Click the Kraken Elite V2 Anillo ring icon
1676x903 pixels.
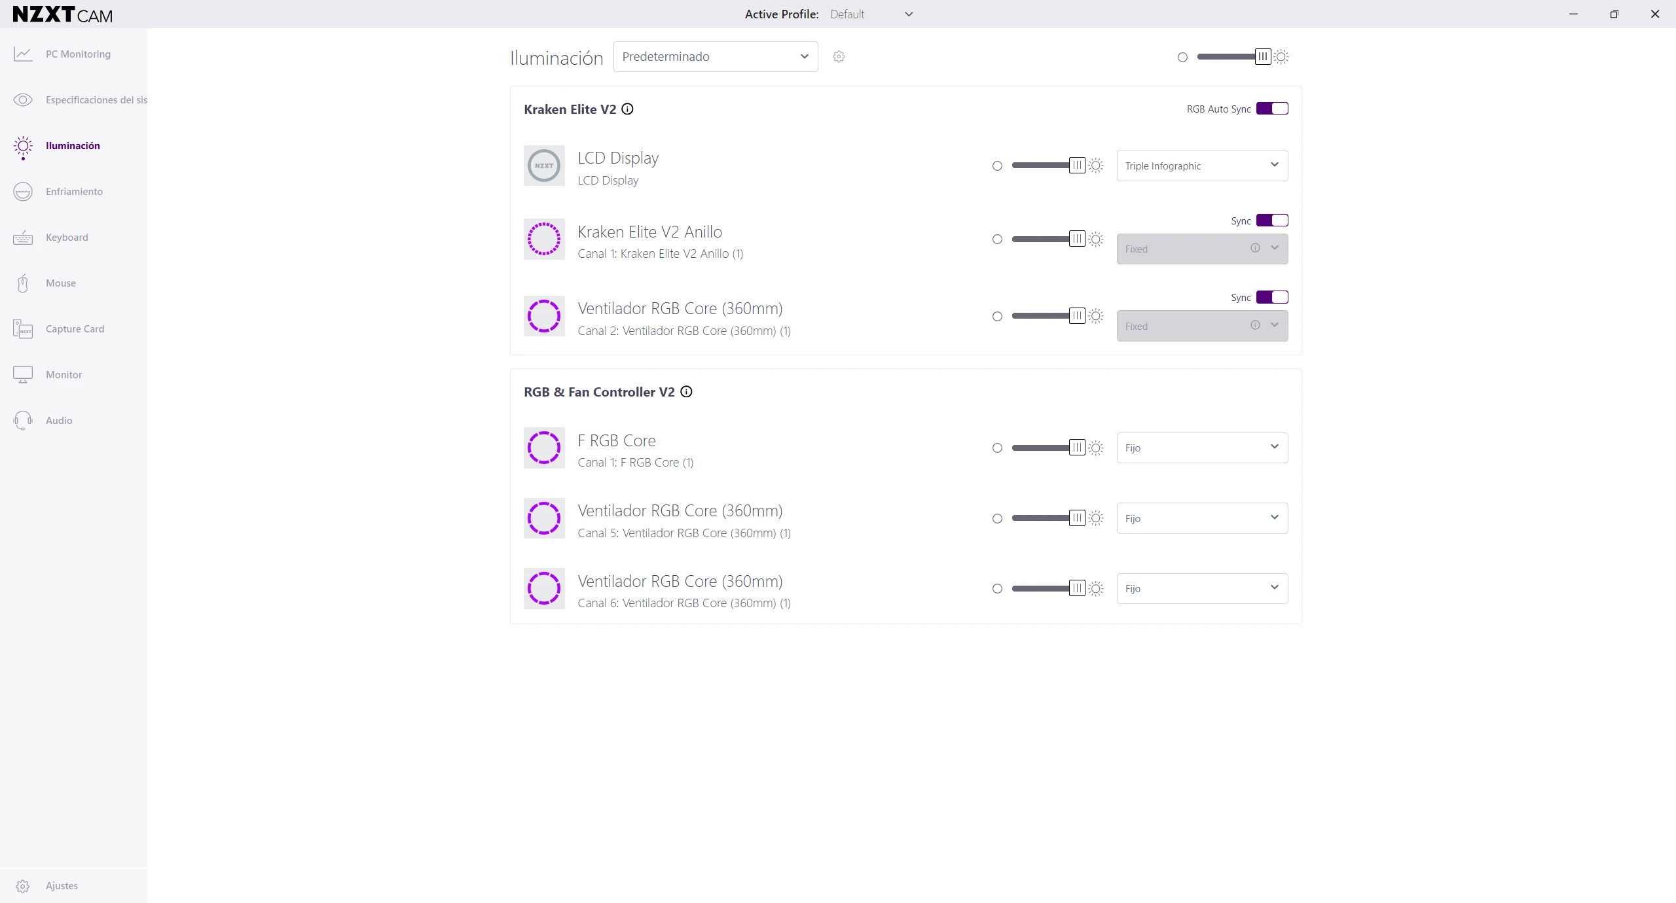tap(544, 239)
